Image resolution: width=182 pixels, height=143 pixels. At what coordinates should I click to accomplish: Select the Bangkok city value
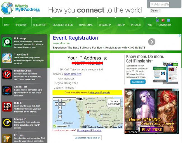69,79
